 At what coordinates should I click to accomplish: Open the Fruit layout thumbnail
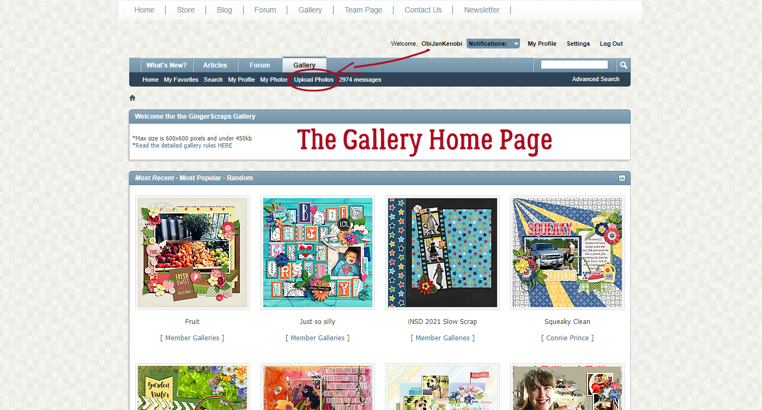(x=192, y=253)
